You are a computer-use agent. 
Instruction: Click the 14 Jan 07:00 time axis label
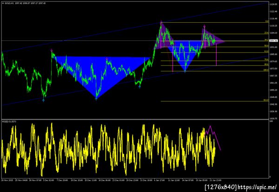coord(188,180)
